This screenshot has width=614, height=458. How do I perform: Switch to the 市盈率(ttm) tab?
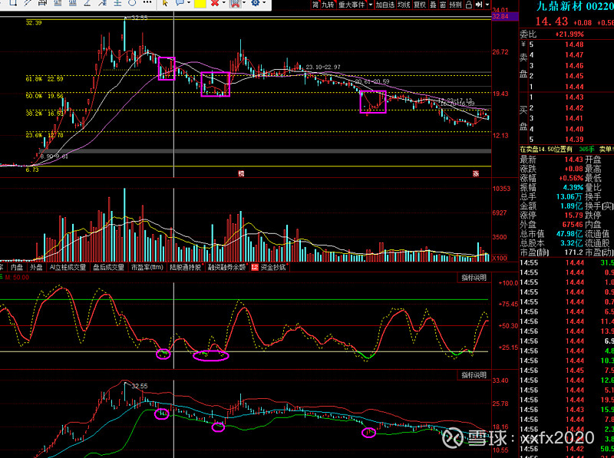tap(147, 268)
